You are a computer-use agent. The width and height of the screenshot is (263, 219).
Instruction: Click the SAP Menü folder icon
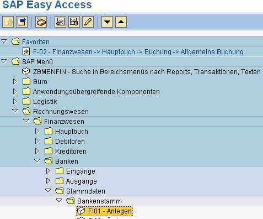[x=15, y=61]
